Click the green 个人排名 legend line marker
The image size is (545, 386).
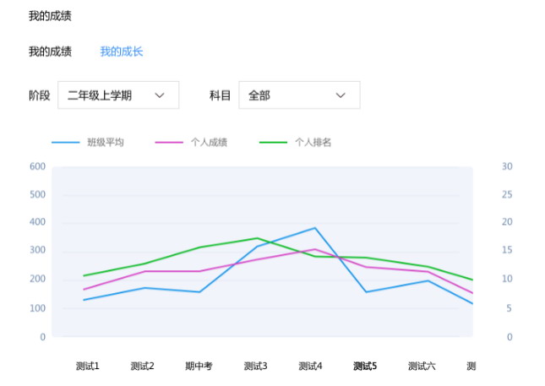[273, 142]
